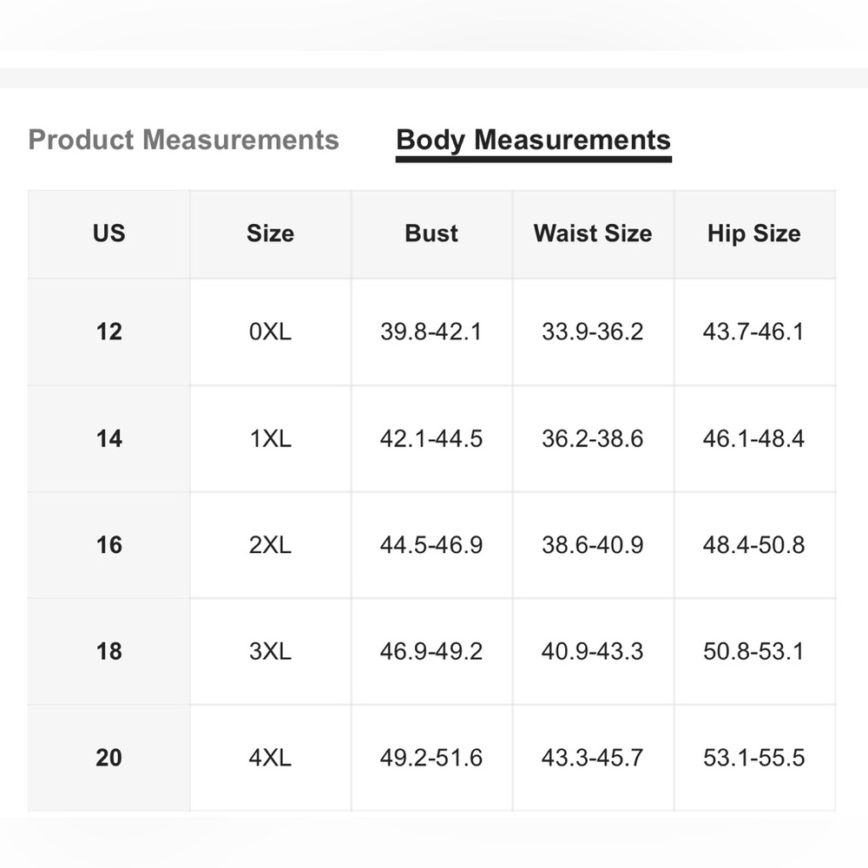The image size is (868, 868).
Task: Click the 2XL size cell
Action: 270,545
